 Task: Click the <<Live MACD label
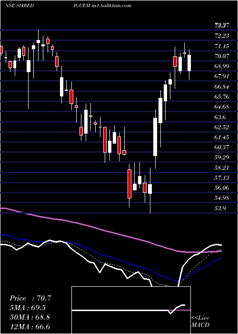point(200,322)
